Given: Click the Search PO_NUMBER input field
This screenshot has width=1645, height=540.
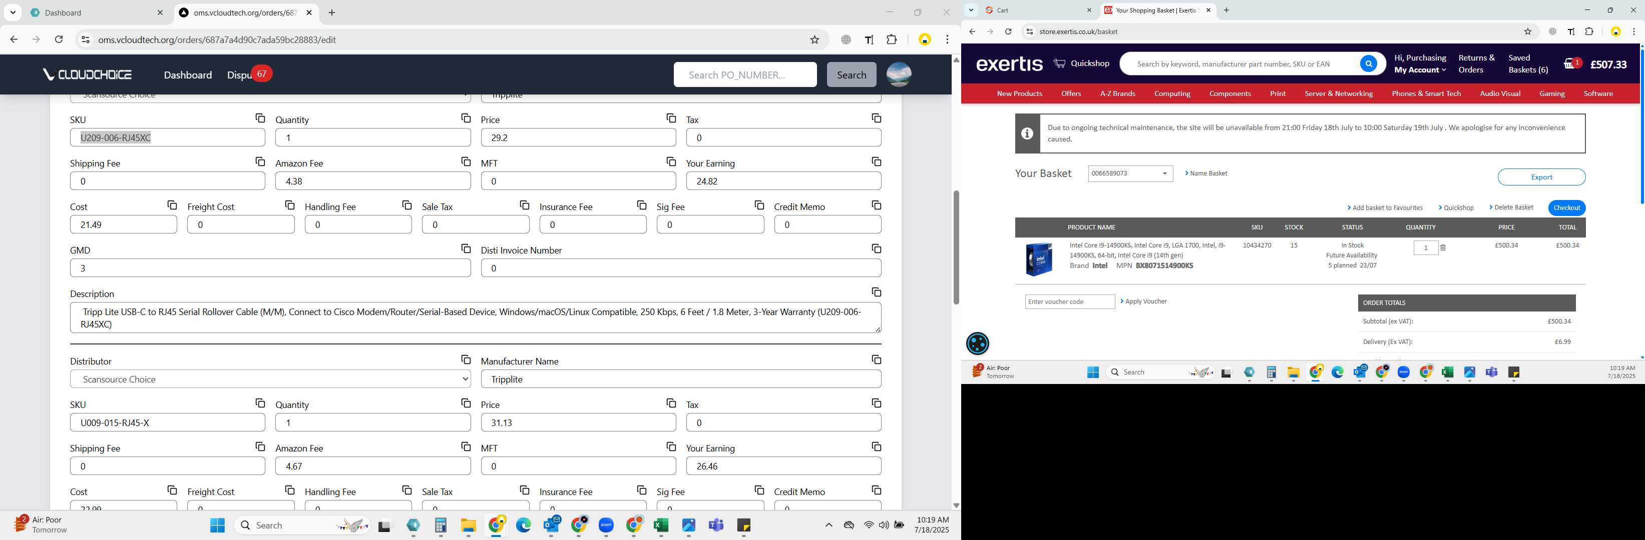Looking at the screenshot, I should [744, 74].
